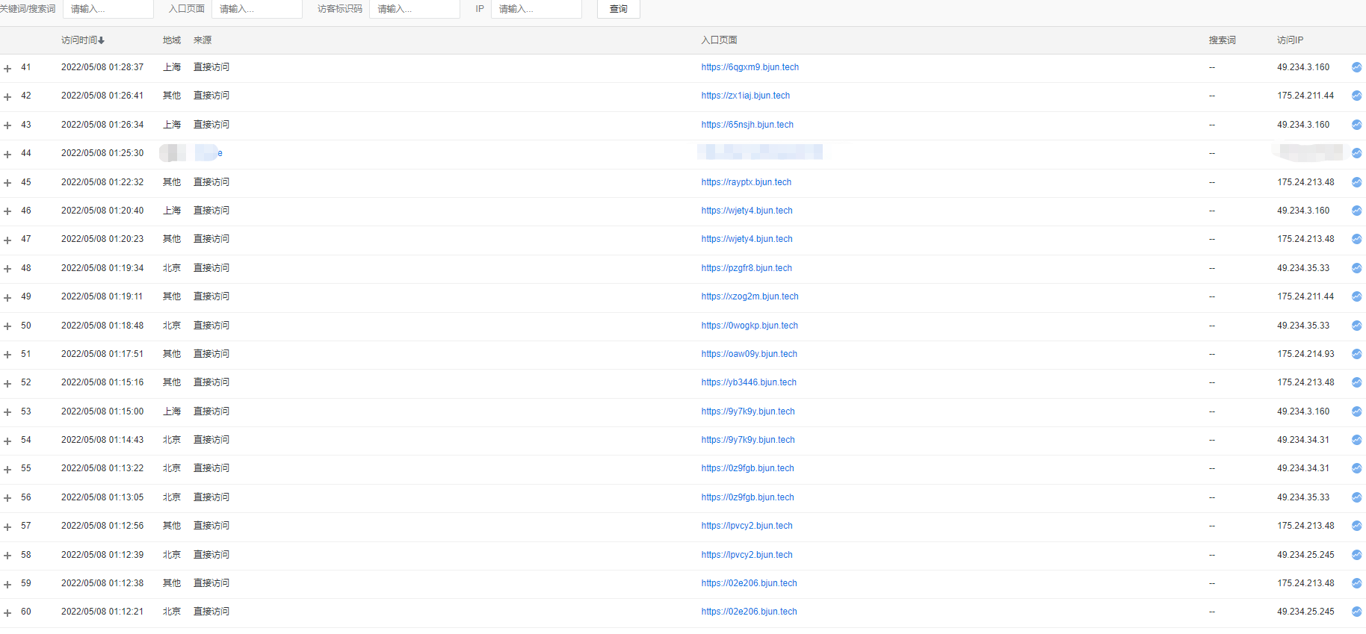Sort by the 访问时间 column header
Image resolution: width=1366 pixels, height=634 pixels.
coord(82,40)
